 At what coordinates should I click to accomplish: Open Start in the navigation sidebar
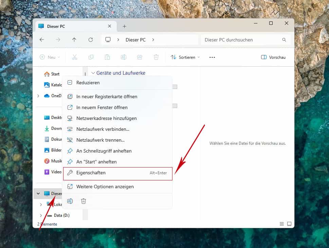[x=55, y=74]
